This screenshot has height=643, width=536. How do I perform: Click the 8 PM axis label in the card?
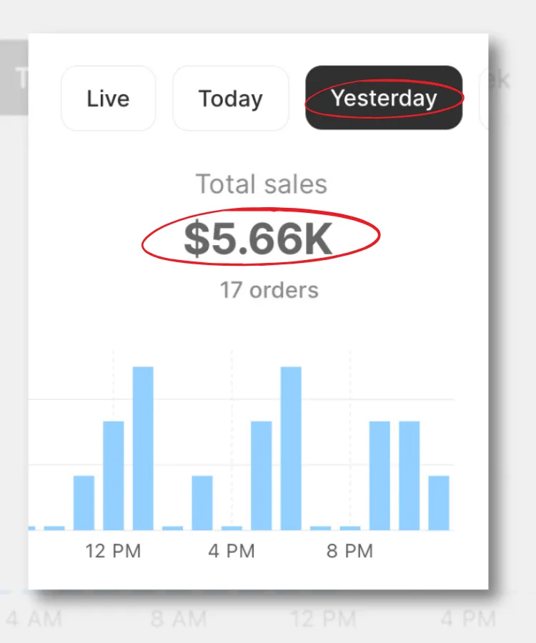pos(350,551)
